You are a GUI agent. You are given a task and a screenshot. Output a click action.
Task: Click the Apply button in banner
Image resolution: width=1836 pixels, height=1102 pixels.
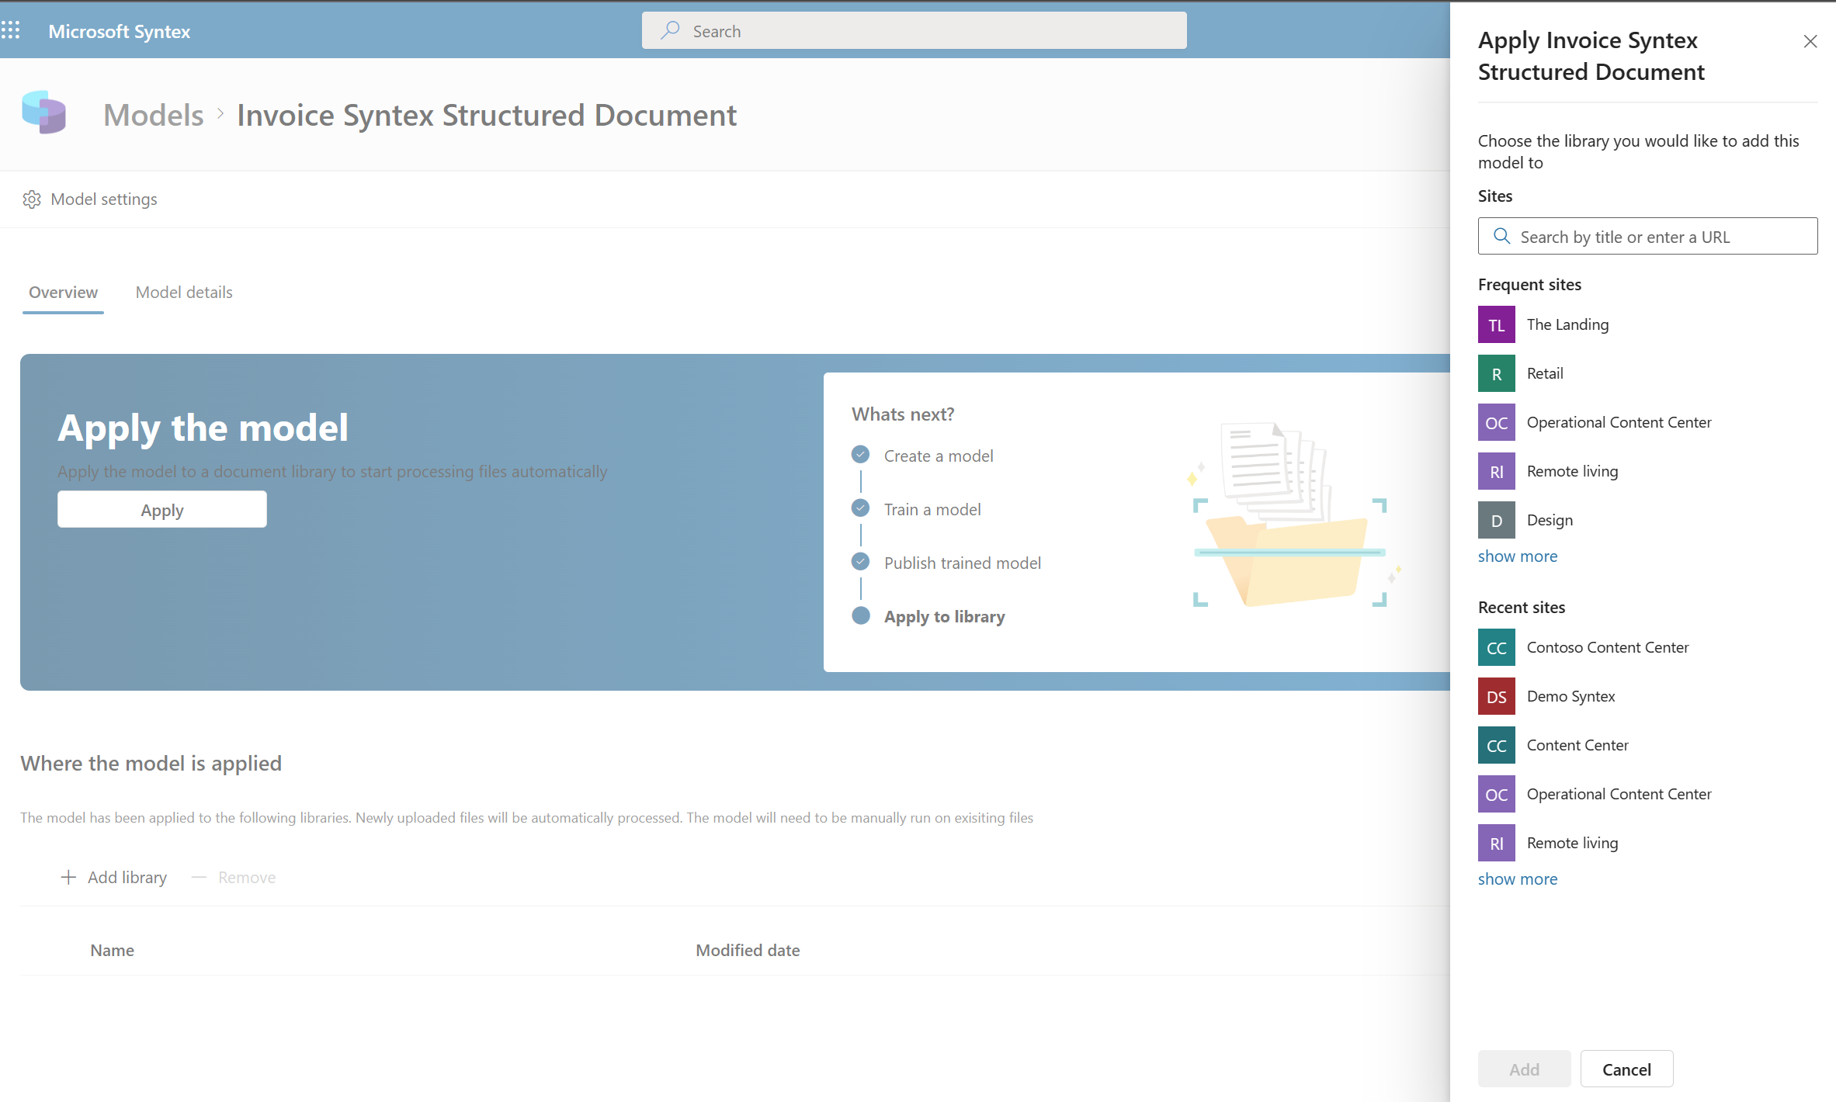tap(162, 510)
